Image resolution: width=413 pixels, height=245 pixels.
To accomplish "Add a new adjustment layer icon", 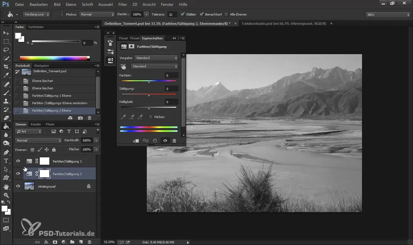I will (x=64, y=242).
